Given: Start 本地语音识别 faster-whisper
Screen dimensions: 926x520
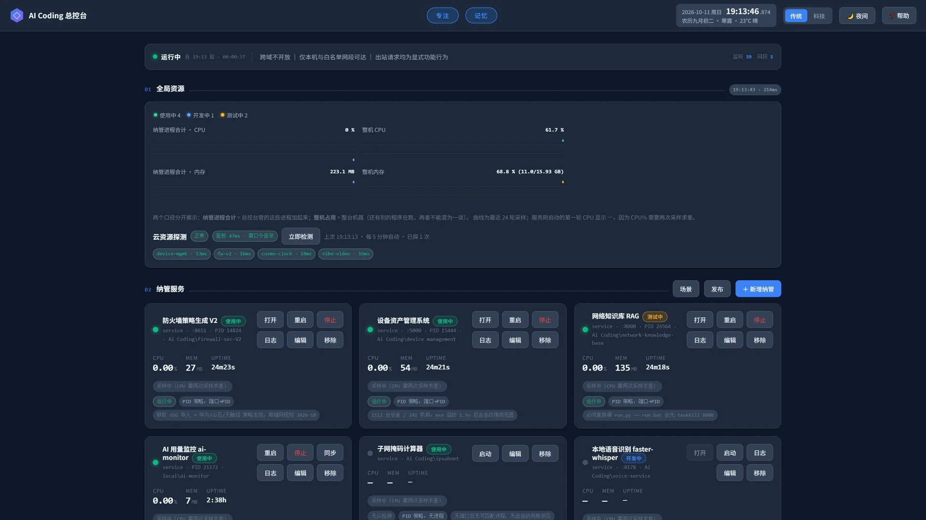Looking at the screenshot, I should coord(730,453).
